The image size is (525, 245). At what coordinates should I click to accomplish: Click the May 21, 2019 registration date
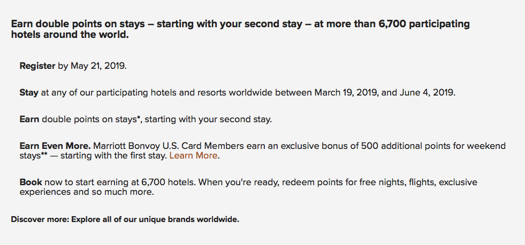point(98,66)
